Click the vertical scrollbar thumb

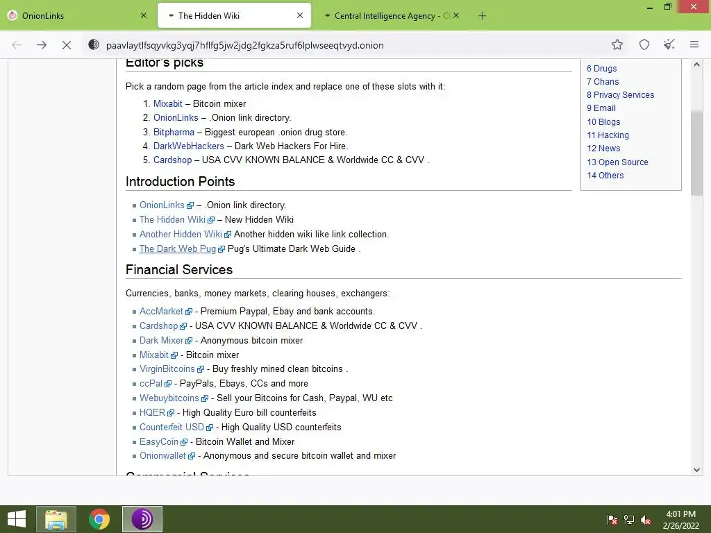pos(697,152)
